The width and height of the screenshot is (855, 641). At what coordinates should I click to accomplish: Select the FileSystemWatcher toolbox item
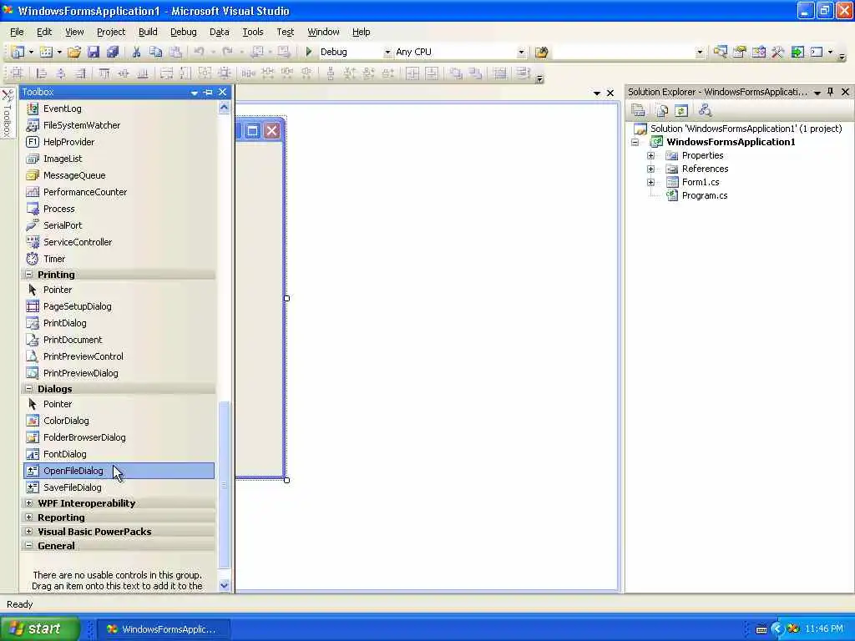point(119,125)
